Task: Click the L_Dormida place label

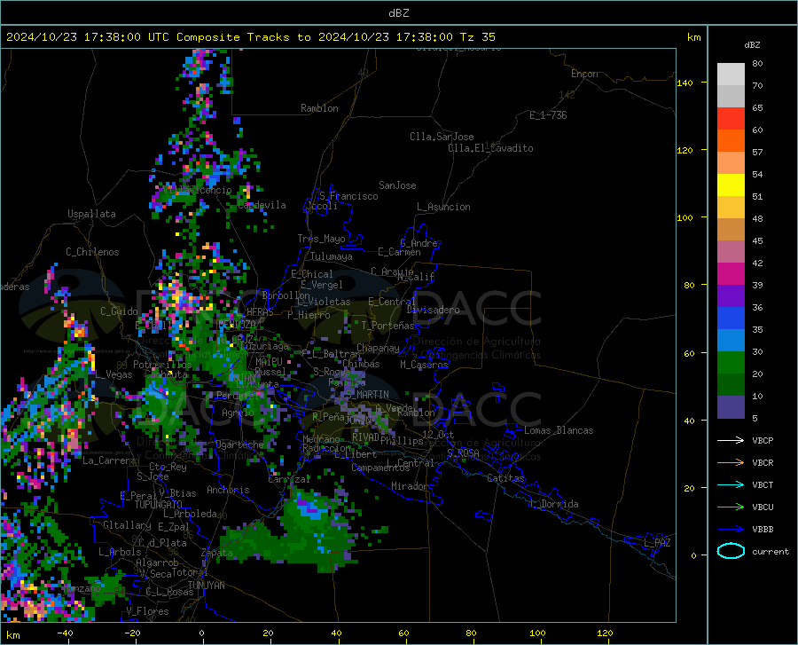Action: tap(553, 504)
